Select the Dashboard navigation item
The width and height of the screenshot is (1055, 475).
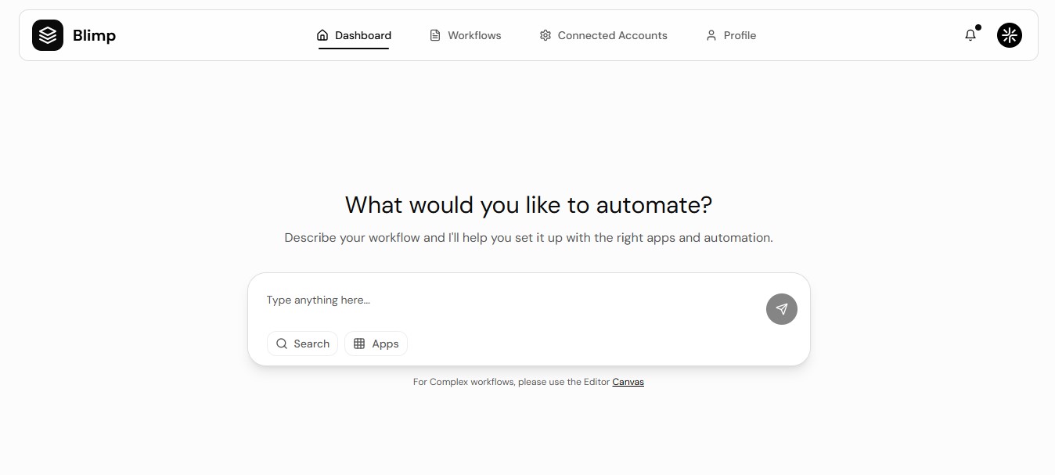(x=362, y=34)
